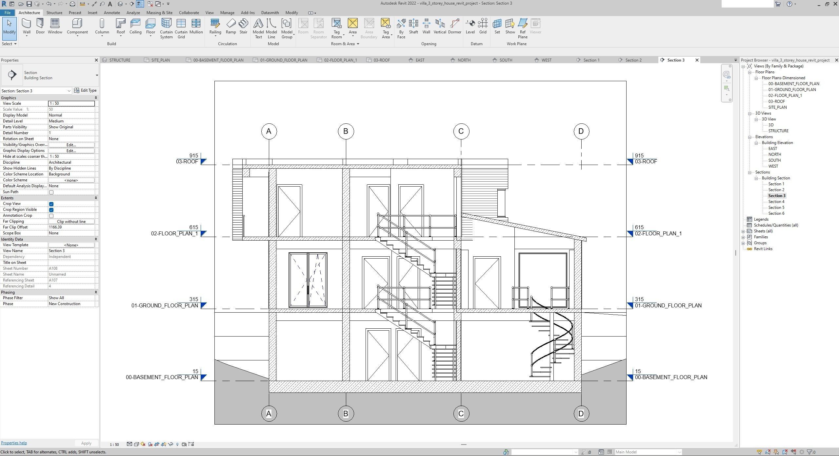The height and width of the screenshot is (456, 839).
Task: Switch to the 01-GROUND_FLOOR_PLAN view tab
Action: 283,60
